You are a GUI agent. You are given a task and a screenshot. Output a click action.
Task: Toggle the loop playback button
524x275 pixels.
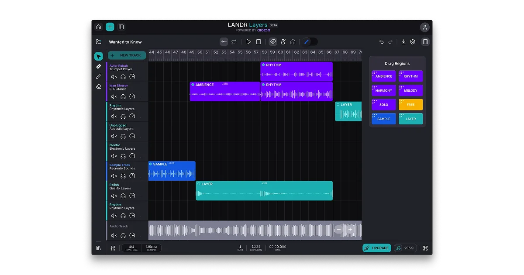[234, 42]
